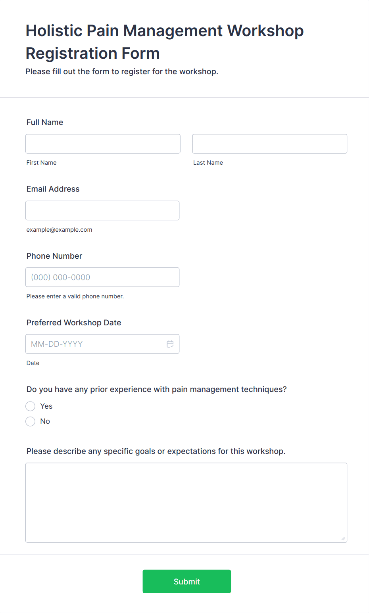The image size is (369, 613).
Task: Click the Preferred Workshop Date label
Action: click(x=74, y=323)
